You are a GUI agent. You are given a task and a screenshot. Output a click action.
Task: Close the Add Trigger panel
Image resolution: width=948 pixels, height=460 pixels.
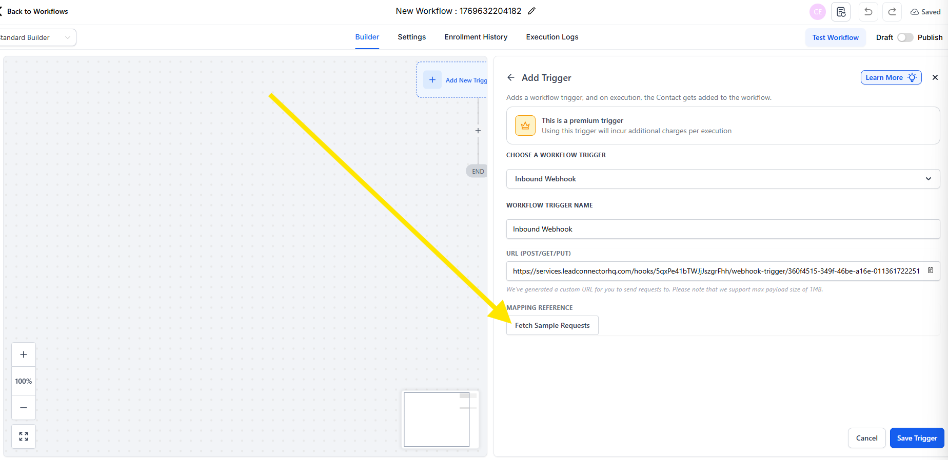point(935,77)
